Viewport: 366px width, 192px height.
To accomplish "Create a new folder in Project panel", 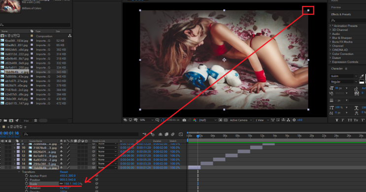I will (x=5, y=121).
